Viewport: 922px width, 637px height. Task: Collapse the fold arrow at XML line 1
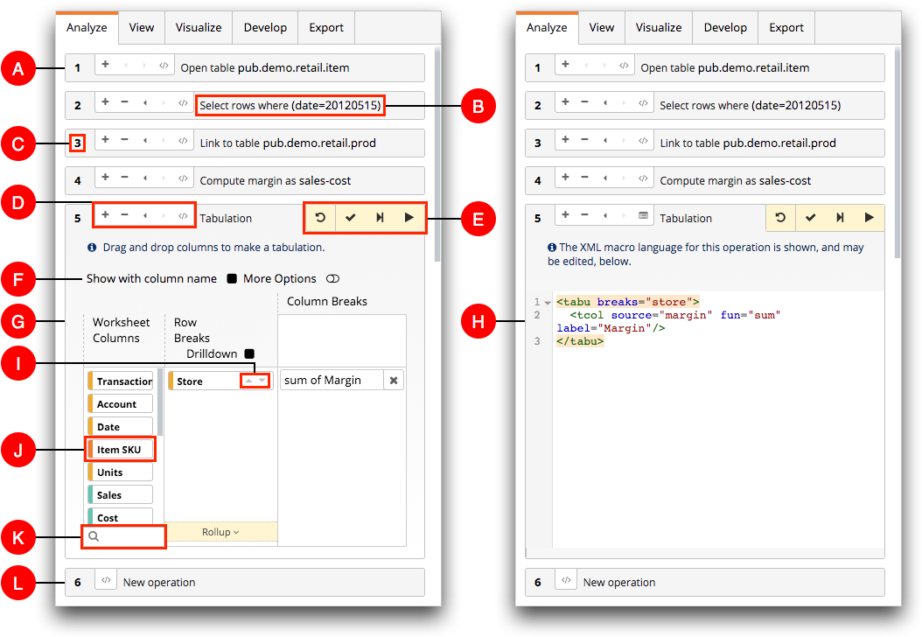[548, 303]
